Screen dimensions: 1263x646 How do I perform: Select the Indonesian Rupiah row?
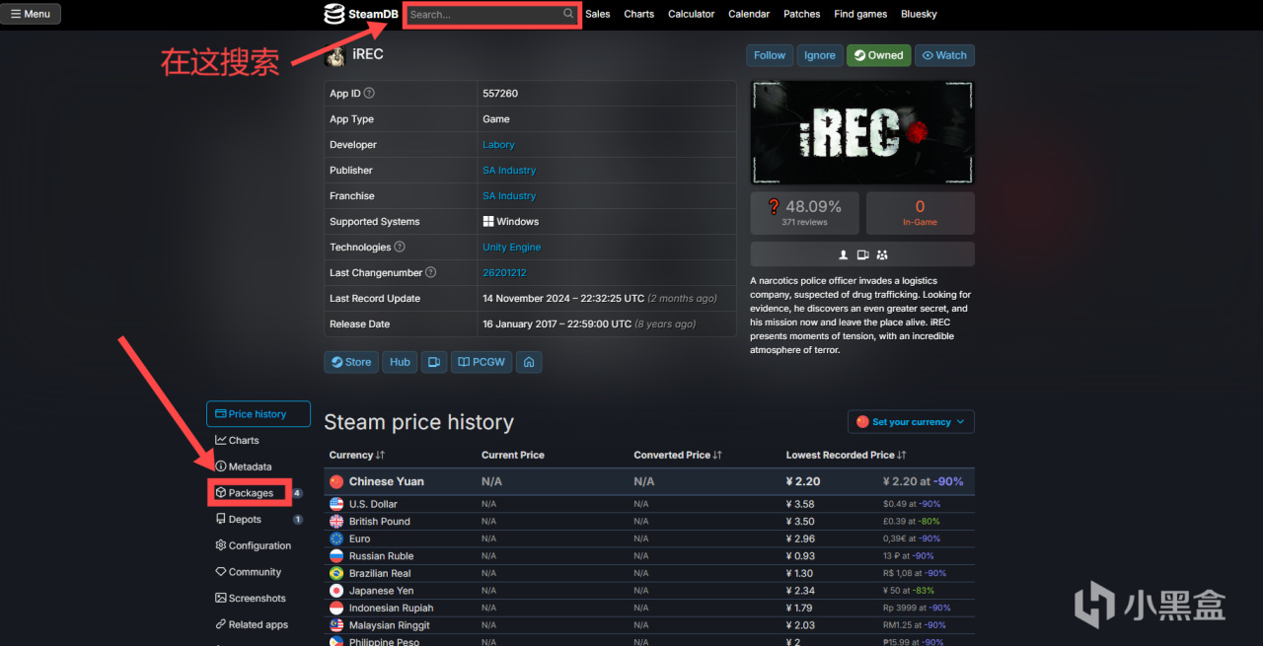point(649,608)
